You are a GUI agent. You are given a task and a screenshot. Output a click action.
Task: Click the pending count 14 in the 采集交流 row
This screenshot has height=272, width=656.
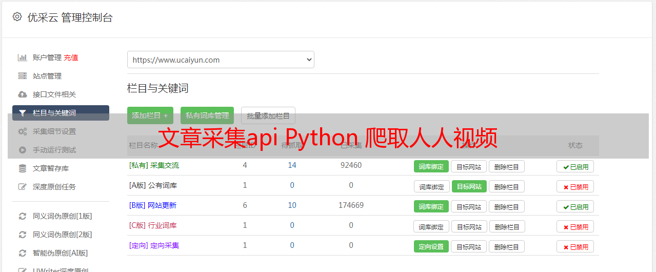[x=292, y=165]
